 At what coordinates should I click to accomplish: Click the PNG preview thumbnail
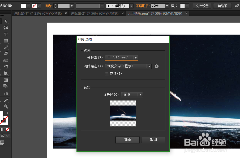[123, 113]
